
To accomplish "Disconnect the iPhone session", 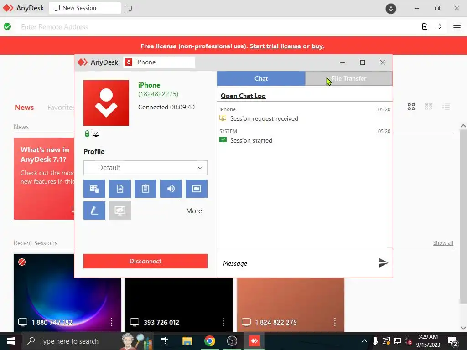I will point(145,261).
